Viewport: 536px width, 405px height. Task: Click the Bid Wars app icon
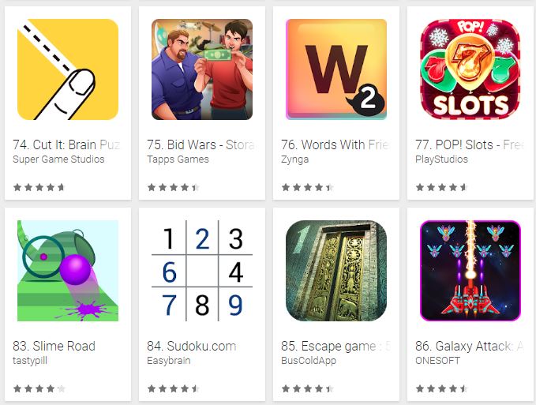(x=202, y=69)
